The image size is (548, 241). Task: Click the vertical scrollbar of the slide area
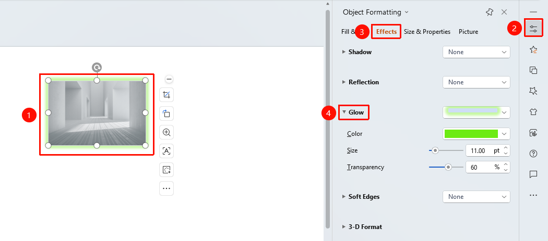327,119
